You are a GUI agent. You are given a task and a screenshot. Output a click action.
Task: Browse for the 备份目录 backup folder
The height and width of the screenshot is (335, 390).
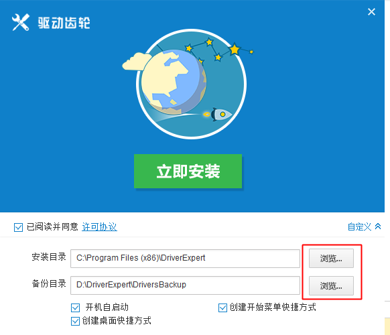tap(331, 286)
